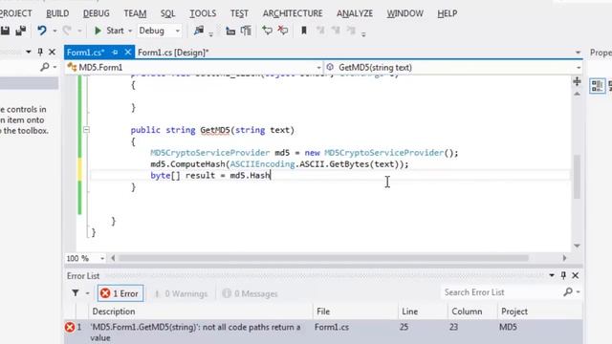Image resolution: width=612 pixels, height=344 pixels.
Task: Place cursor after md5.Hash in code
Action: coord(271,176)
